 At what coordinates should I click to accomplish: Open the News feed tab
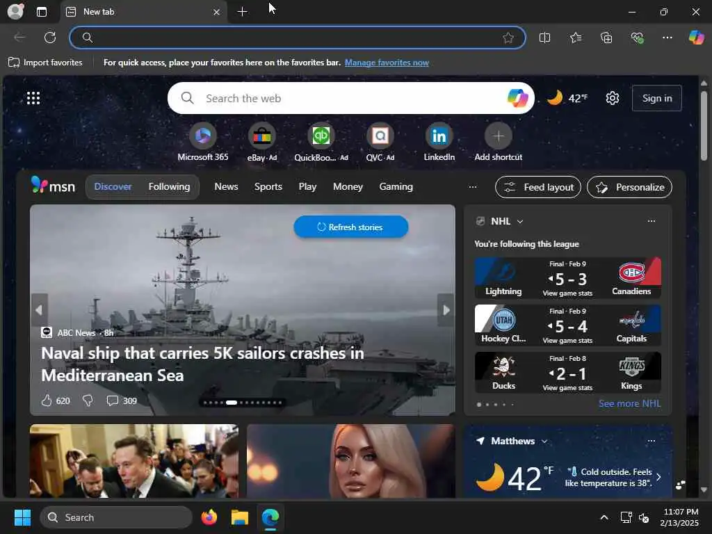click(226, 186)
